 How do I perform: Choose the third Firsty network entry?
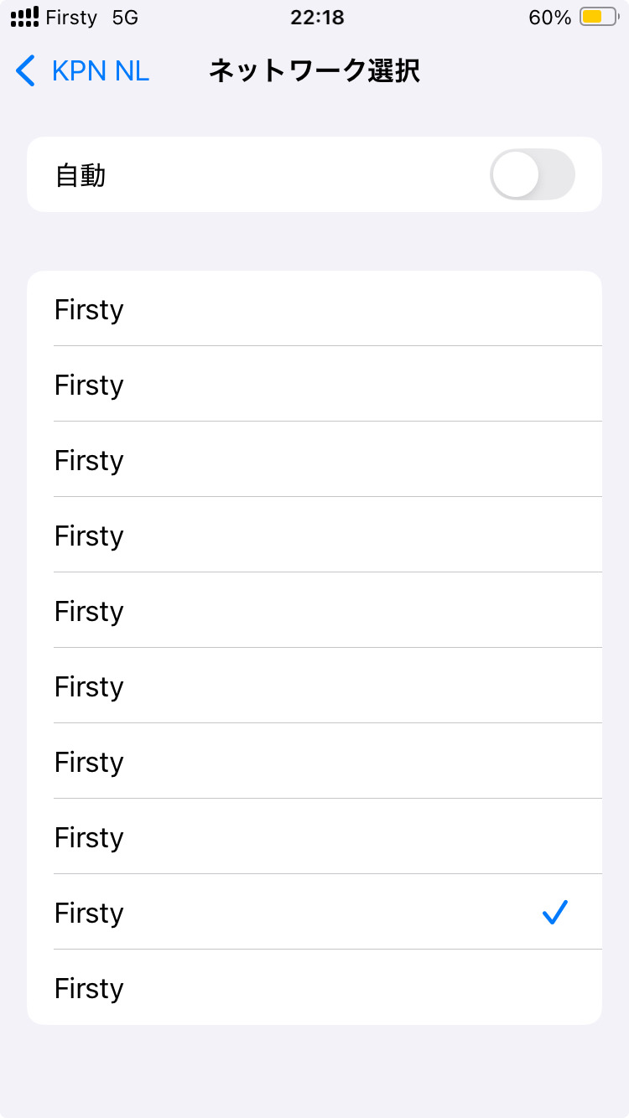coord(314,460)
